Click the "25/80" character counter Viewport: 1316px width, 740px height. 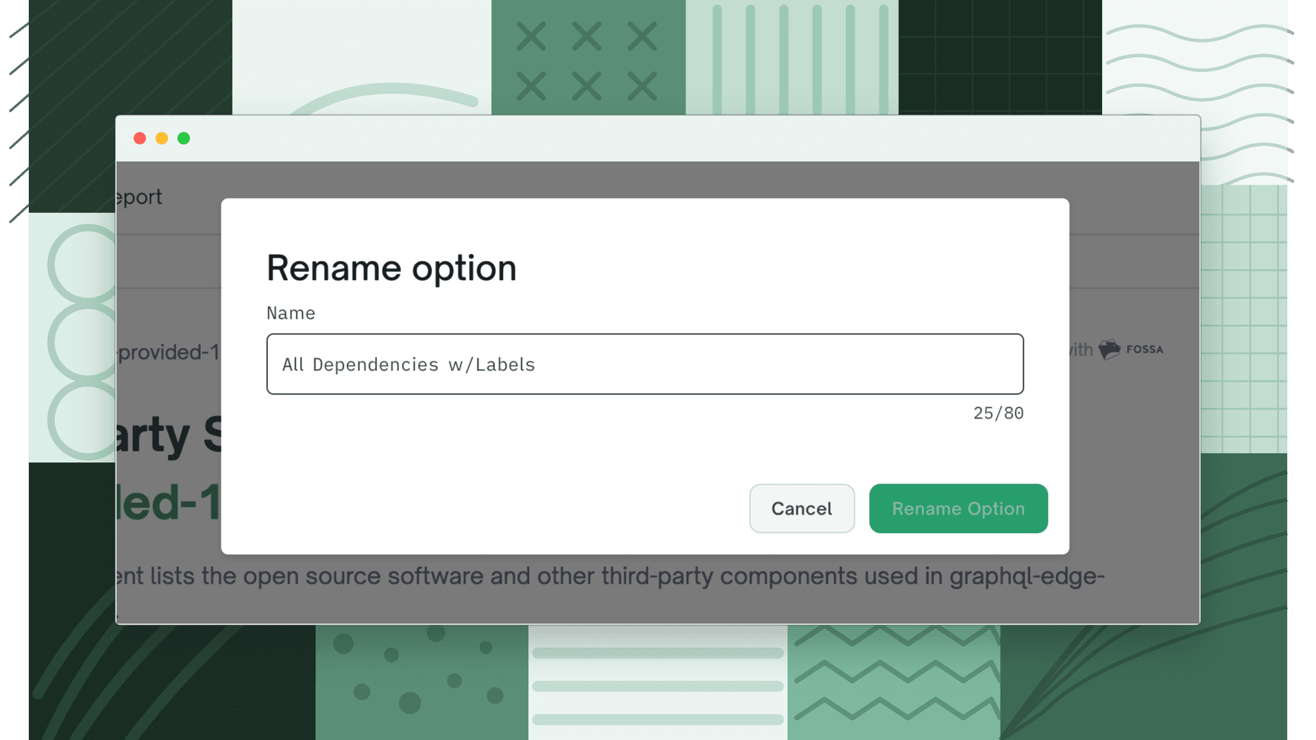[x=999, y=413]
